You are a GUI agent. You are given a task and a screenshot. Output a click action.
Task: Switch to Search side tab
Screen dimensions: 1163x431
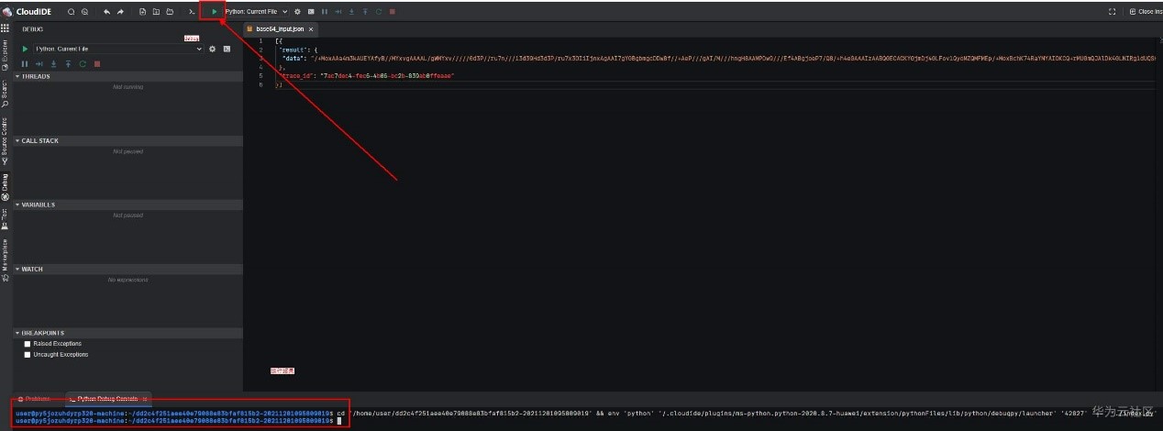pyautogui.click(x=5, y=95)
